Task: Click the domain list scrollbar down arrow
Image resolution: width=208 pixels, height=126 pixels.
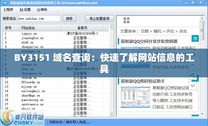Action: (112, 114)
